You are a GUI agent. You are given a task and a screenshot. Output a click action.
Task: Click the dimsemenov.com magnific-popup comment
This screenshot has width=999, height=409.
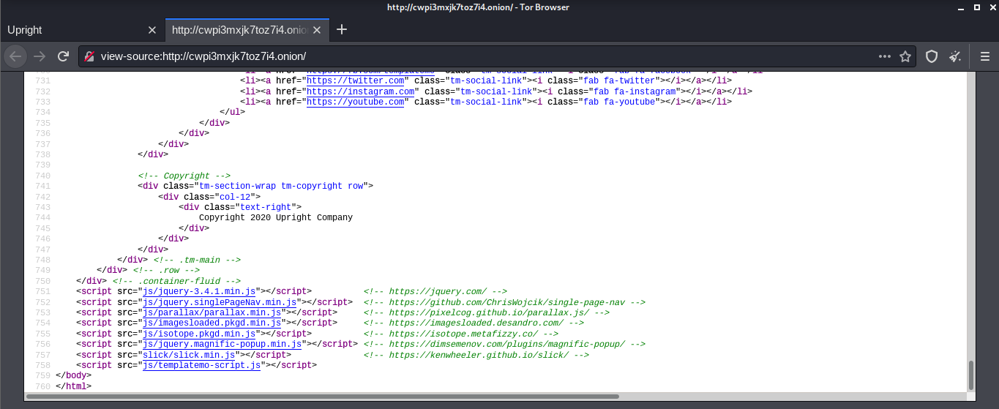504,344
